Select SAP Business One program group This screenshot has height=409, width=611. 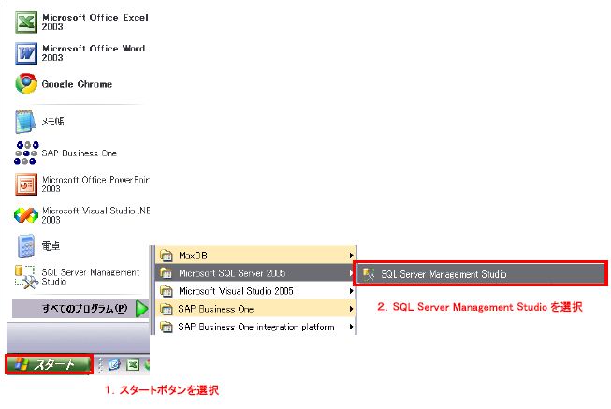point(255,309)
